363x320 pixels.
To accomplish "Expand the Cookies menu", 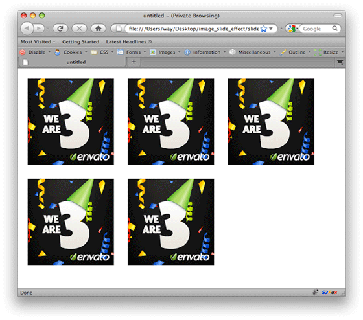I will click(86, 52).
